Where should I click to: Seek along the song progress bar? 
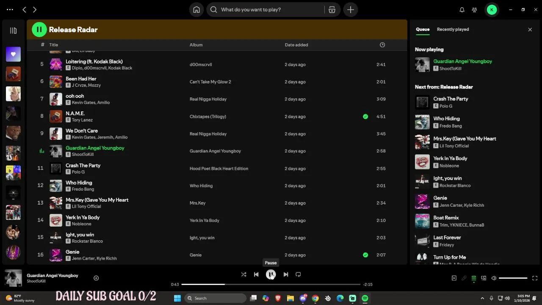pyautogui.click(x=271, y=284)
